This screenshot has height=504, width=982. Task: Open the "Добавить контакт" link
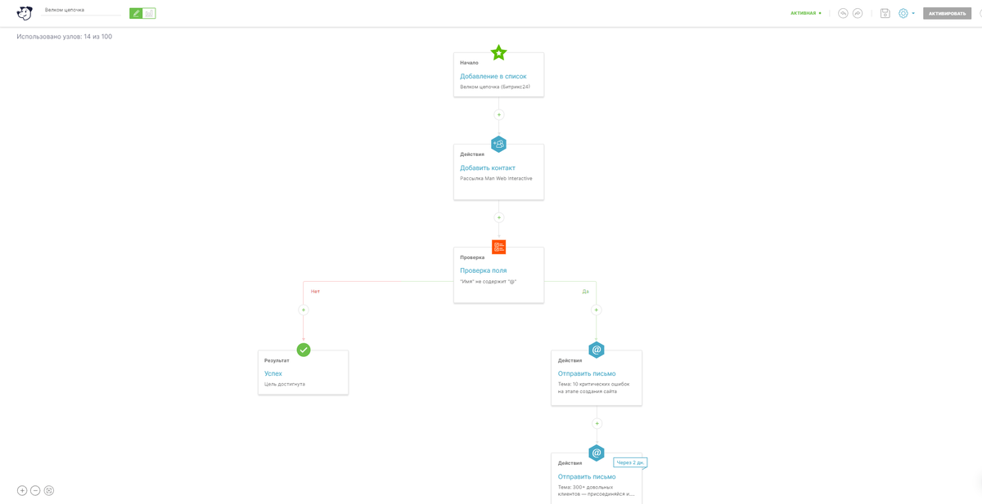coord(488,167)
